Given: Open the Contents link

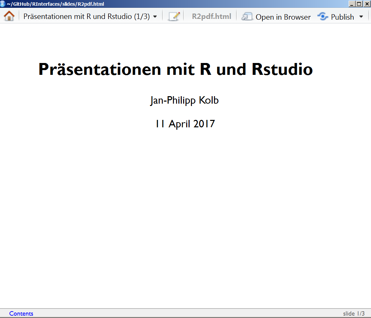Looking at the screenshot, I should (21, 314).
